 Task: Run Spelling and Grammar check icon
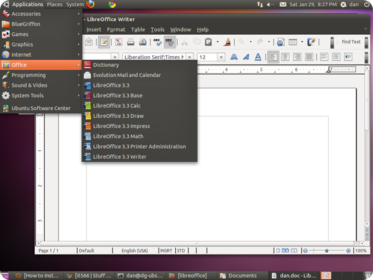(157, 42)
